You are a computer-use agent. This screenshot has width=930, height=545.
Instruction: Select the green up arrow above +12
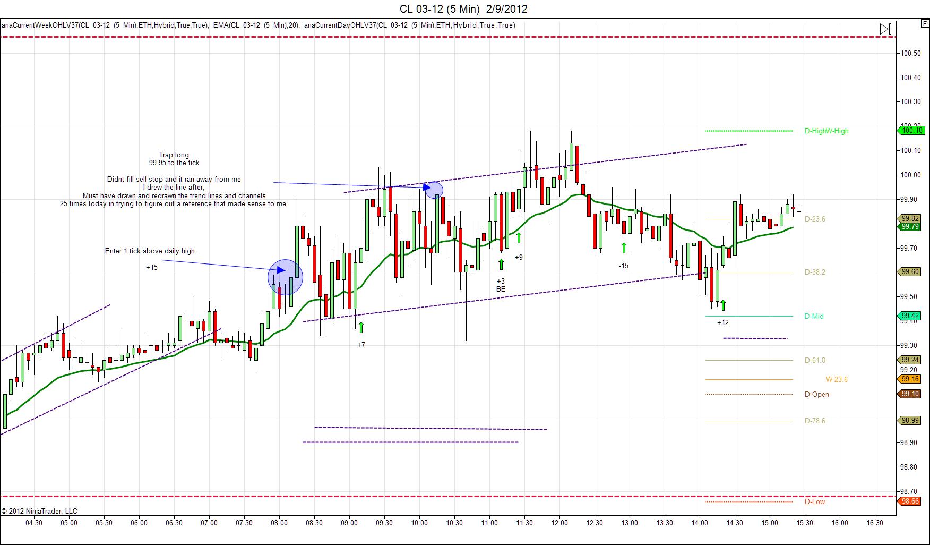[722, 305]
